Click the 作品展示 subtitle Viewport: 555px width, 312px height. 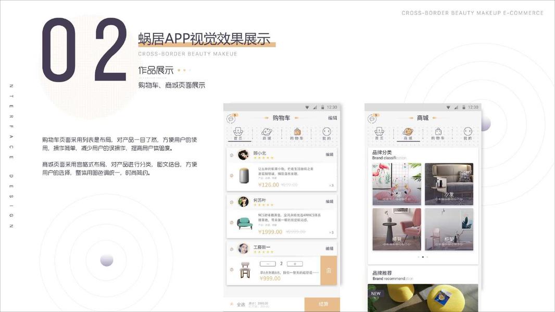tap(156, 70)
